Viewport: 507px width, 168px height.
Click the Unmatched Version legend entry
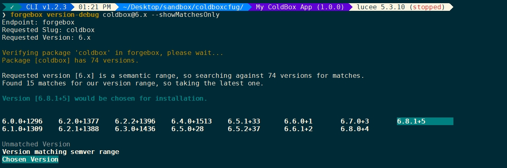coord(36,144)
